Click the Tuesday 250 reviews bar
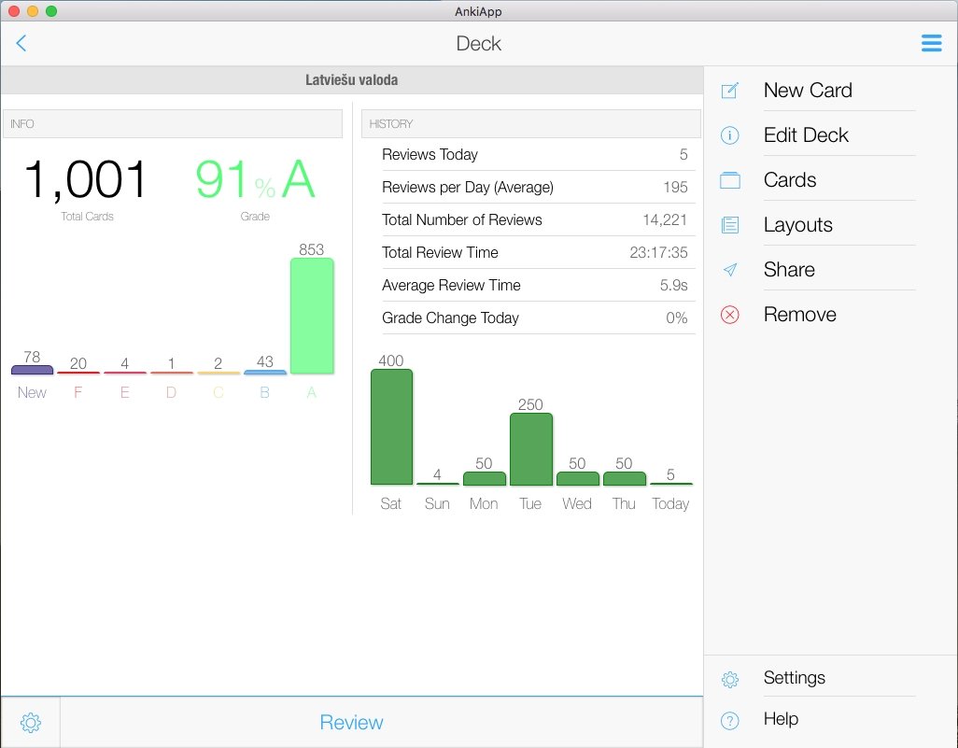 click(x=530, y=448)
